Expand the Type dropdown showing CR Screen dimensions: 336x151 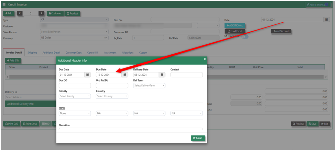coord(74,20)
